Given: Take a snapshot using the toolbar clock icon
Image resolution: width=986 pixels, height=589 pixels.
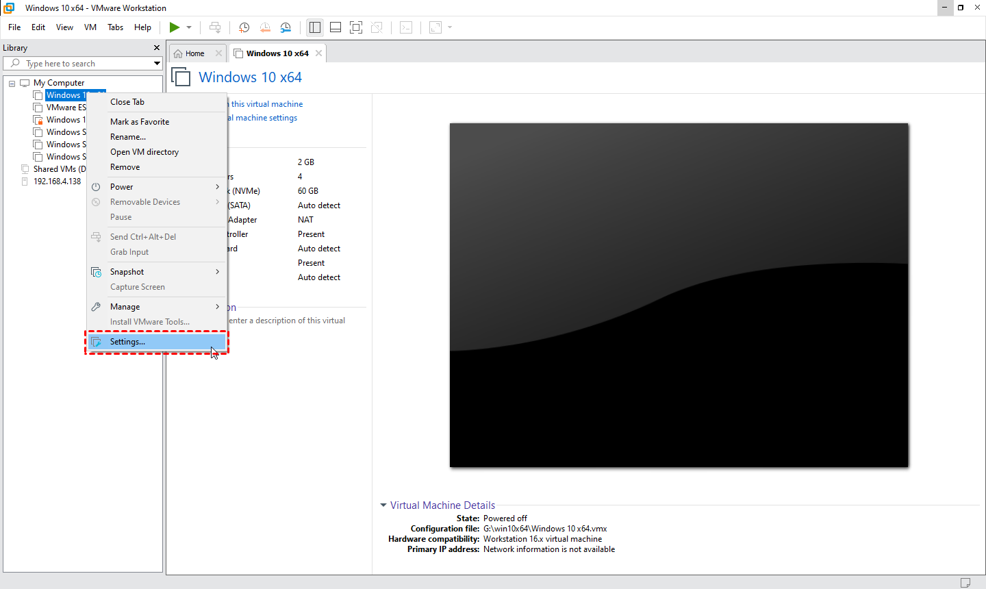Looking at the screenshot, I should (244, 27).
